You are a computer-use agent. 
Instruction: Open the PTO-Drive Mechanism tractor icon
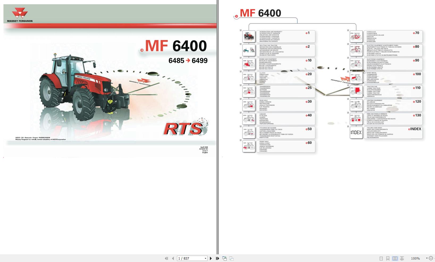(x=249, y=133)
